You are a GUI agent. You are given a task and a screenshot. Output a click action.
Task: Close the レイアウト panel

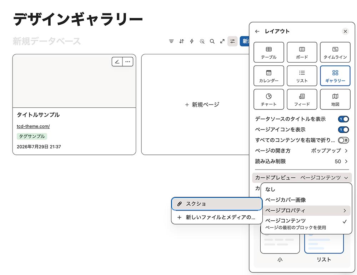click(345, 31)
